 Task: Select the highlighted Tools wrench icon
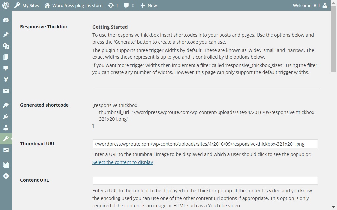(x=6, y=139)
